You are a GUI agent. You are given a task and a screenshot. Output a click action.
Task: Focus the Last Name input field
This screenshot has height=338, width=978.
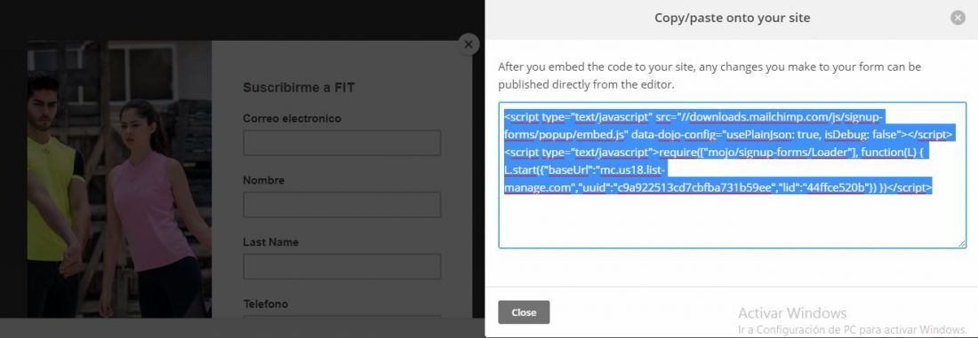(x=341, y=266)
